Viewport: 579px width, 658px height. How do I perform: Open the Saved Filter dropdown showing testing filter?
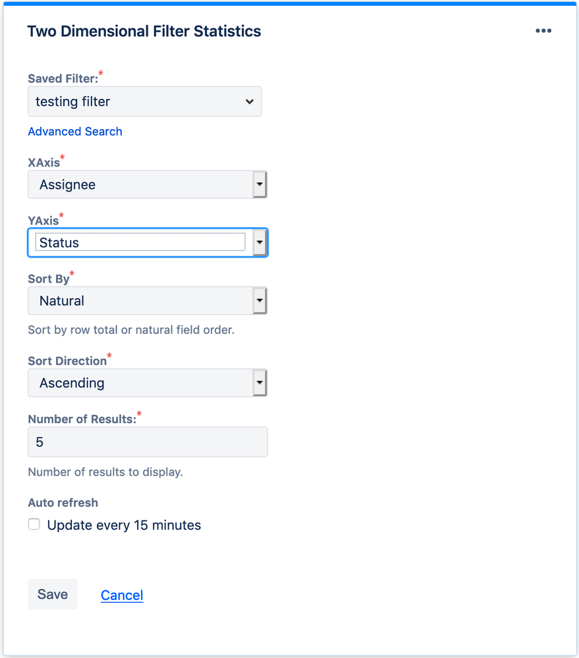(x=145, y=101)
